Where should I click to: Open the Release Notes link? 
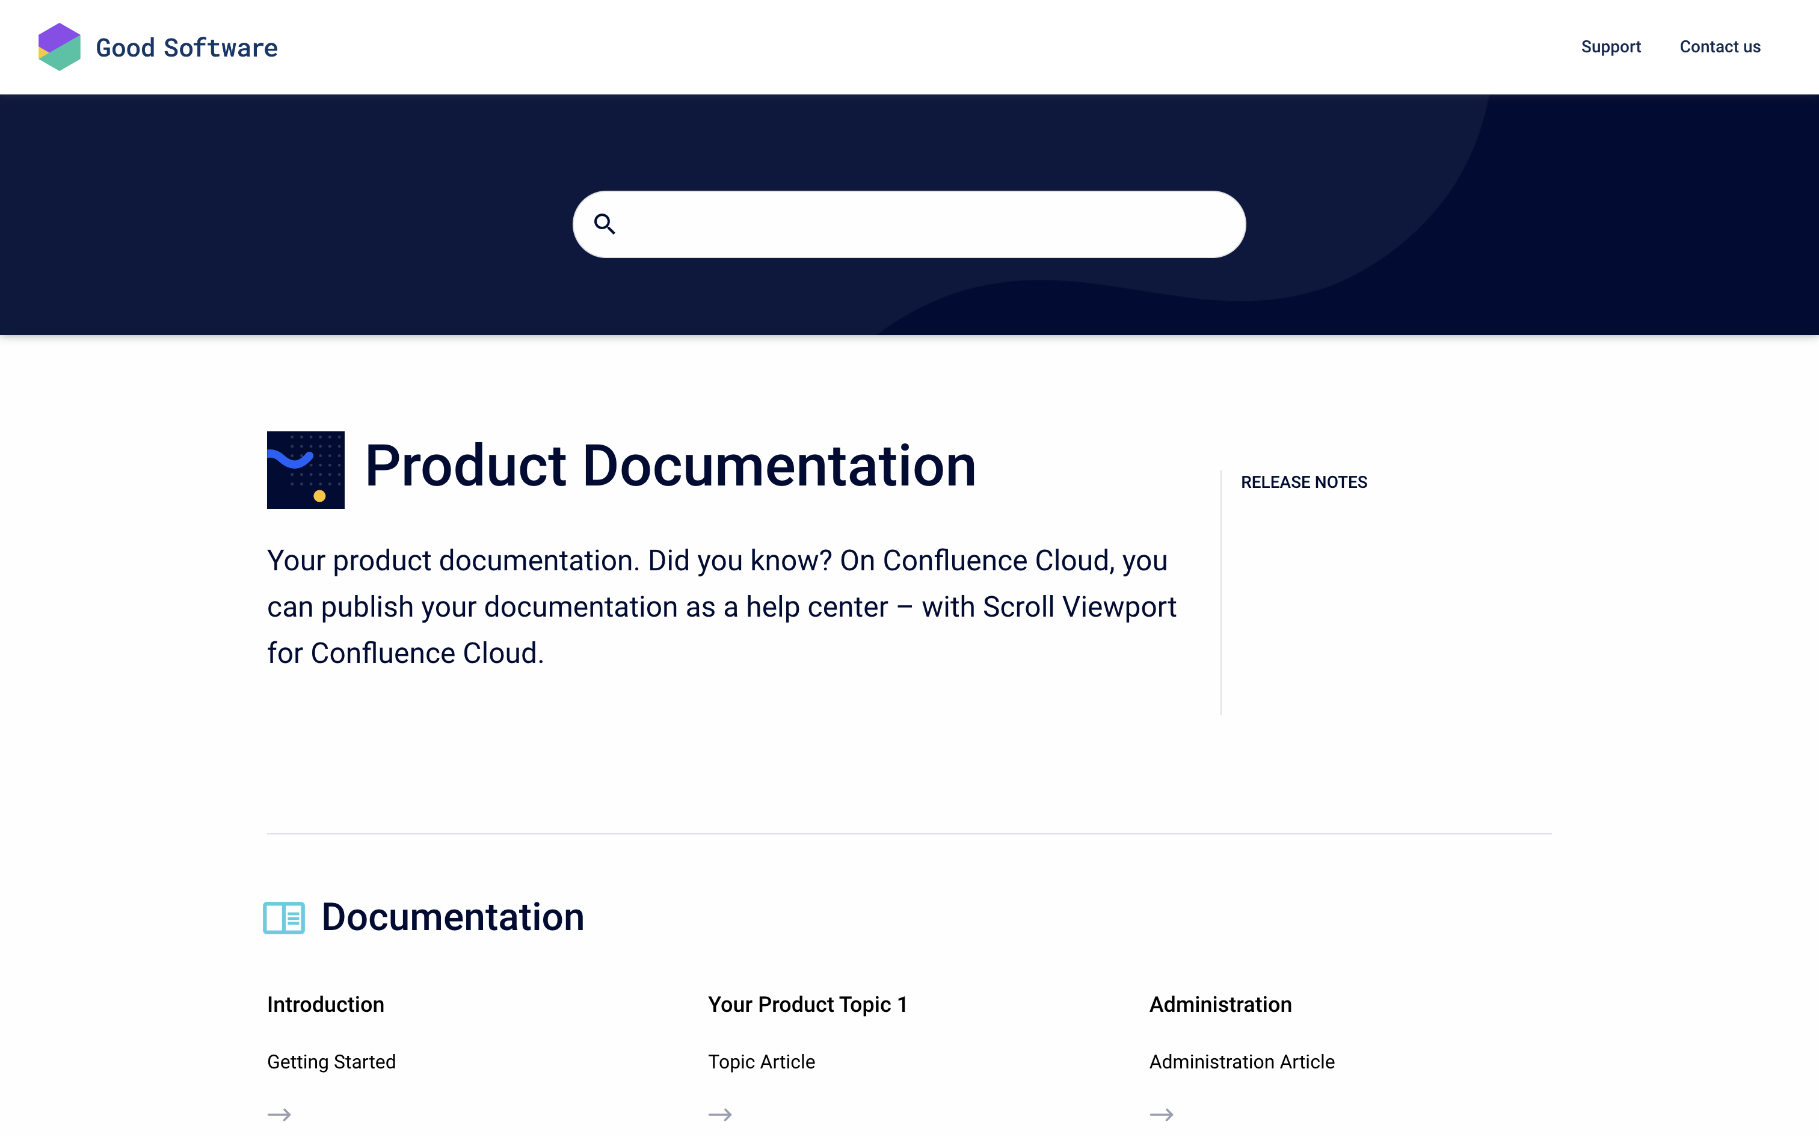tap(1303, 482)
